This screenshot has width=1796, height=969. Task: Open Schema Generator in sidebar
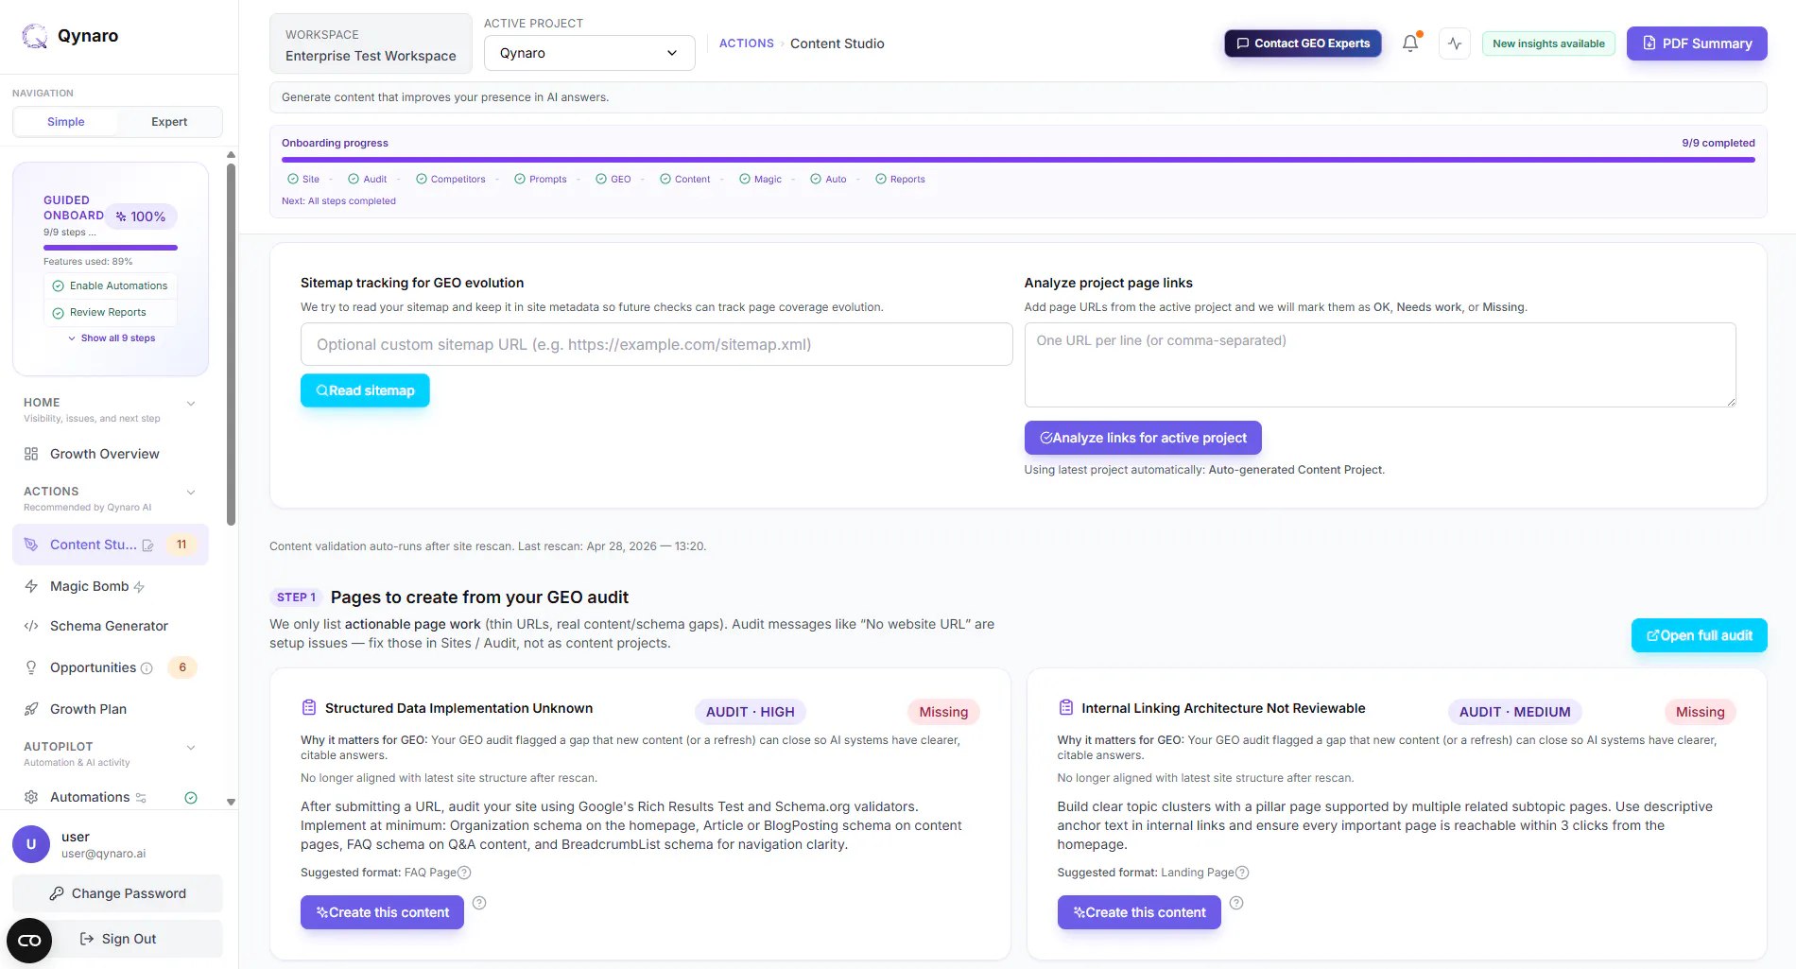(x=111, y=626)
